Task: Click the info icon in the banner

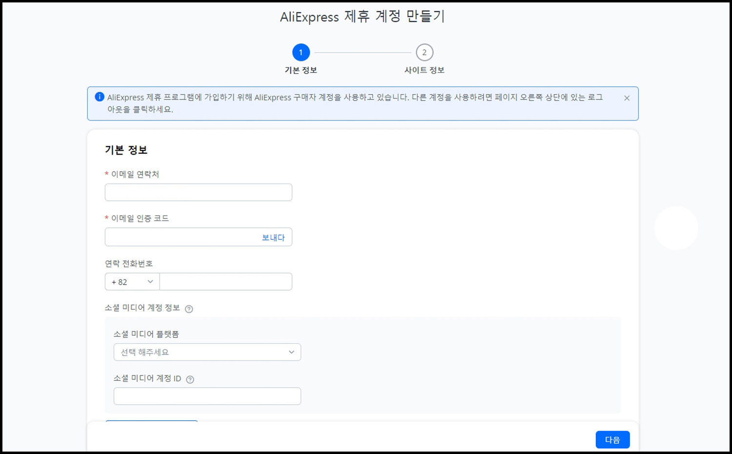Action: 100,97
